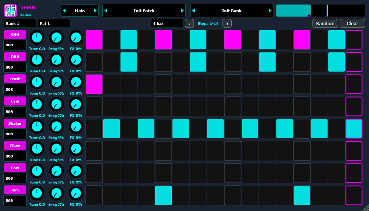369x211 pixels.
Task: Click the OHH Swing knob
Action: pos(56,60)
